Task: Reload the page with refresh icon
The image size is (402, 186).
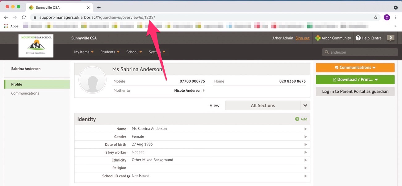Action: [x=24, y=18]
